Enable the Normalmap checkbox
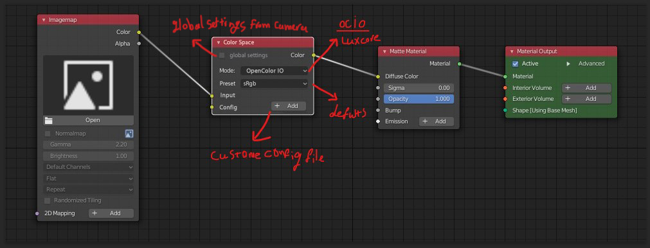Image resolution: width=650 pixels, height=248 pixels. tap(48, 134)
